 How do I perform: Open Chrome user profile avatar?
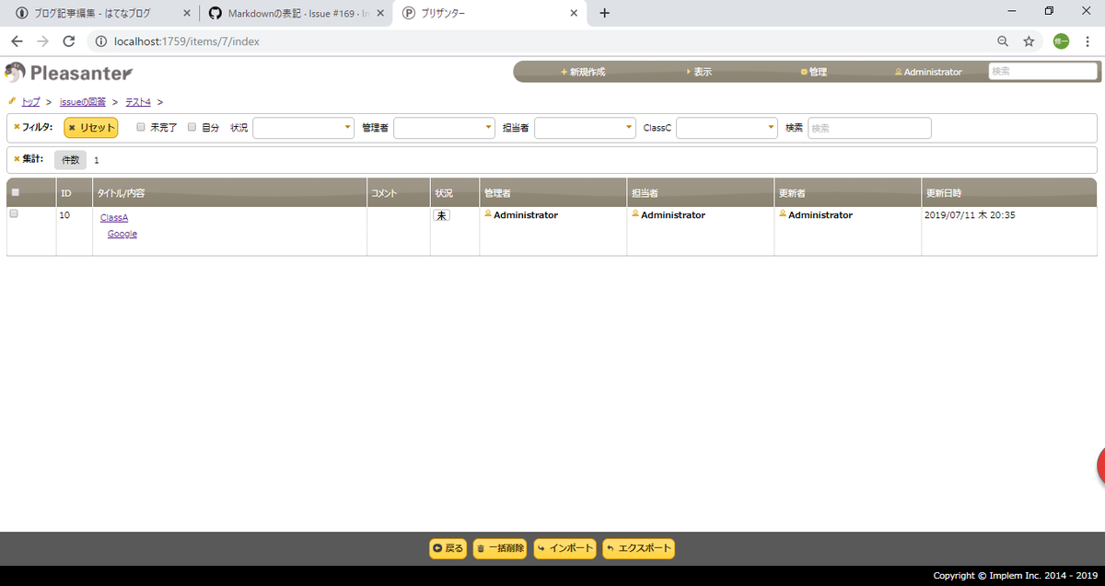[x=1061, y=41]
